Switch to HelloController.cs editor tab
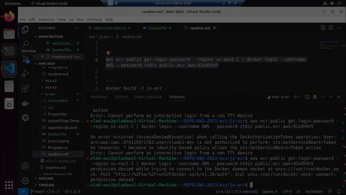 tap(110, 28)
